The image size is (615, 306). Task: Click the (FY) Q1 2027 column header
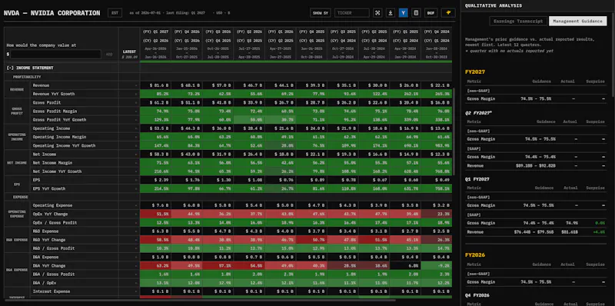(x=156, y=32)
